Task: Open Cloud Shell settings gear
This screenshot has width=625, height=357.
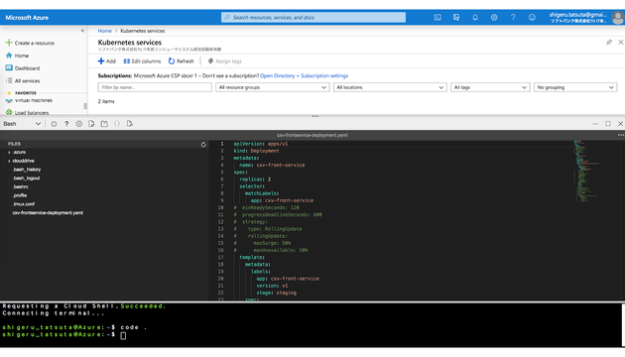Action: [x=79, y=124]
